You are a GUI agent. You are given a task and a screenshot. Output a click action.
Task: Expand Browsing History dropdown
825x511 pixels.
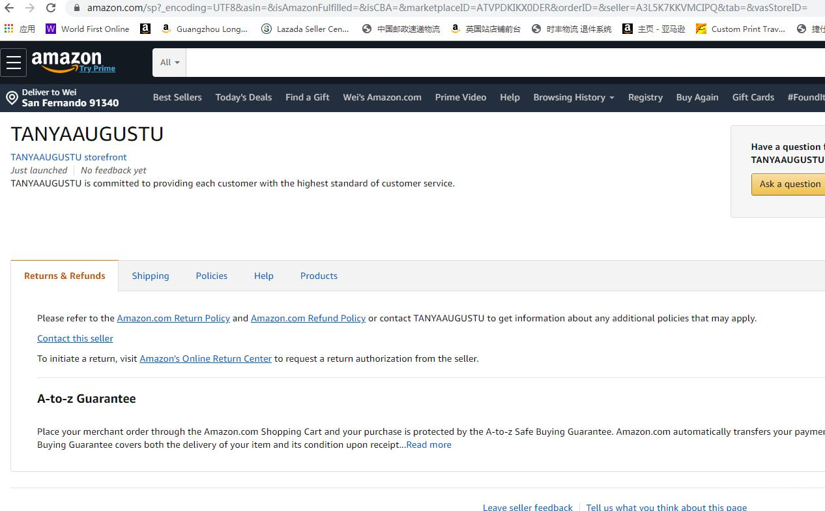point(573,97)
